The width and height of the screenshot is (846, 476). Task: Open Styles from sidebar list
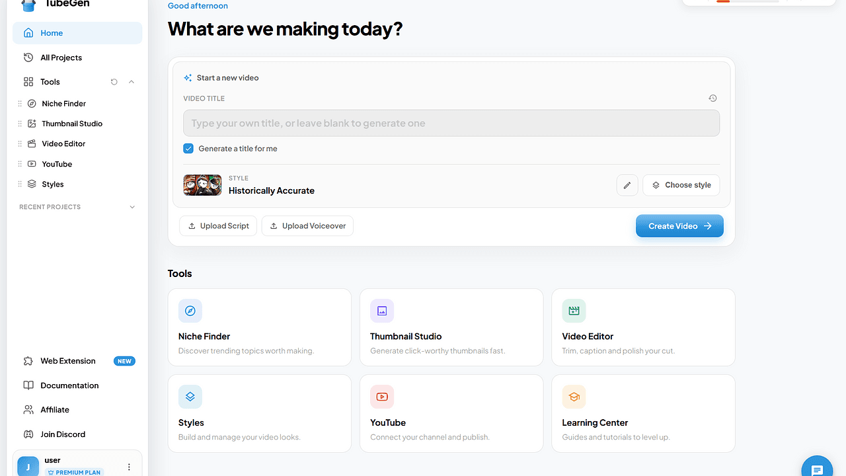(53, 184)
